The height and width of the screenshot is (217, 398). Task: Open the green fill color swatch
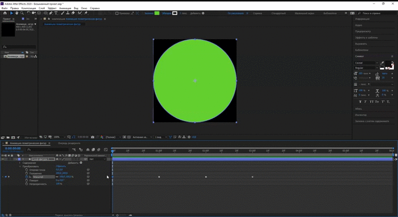[157, 13]
